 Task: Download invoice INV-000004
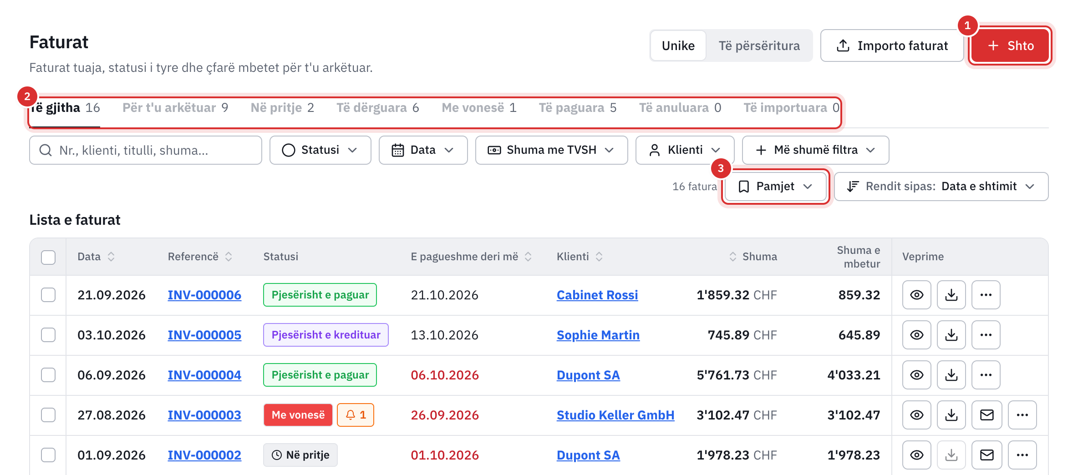(951, 375)
